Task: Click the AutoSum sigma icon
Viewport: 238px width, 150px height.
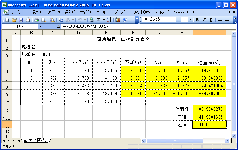Action: pos(99,20)
